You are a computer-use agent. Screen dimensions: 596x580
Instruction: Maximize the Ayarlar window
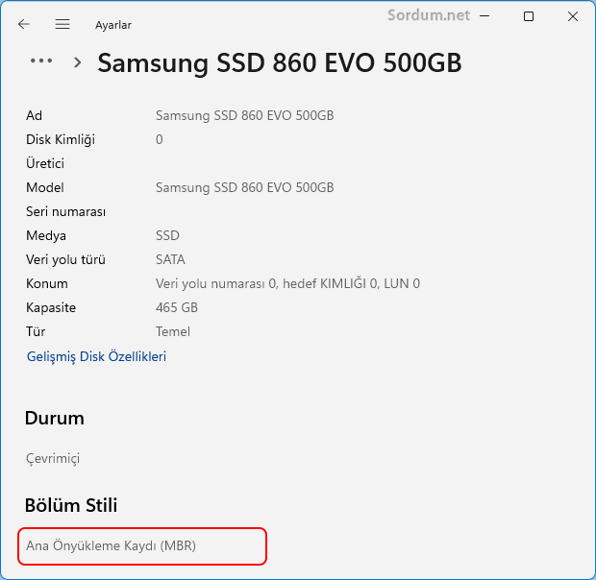529,16
